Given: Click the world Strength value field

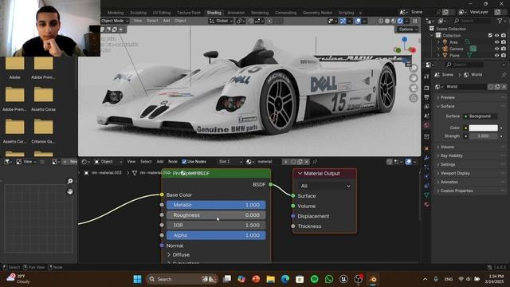Looking at the screenshot, I should pyautogui.click(x=484, y=136).
